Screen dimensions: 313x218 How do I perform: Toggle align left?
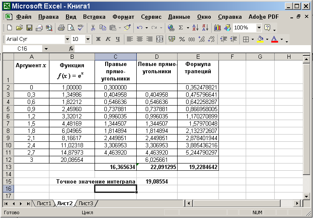(130, 39)
